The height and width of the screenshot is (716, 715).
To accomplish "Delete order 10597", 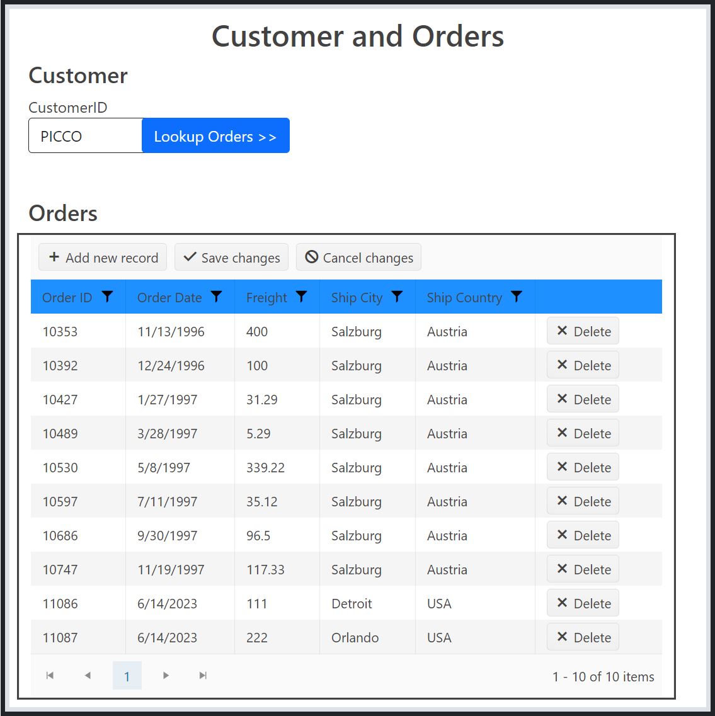I will [x=583, y=501].
